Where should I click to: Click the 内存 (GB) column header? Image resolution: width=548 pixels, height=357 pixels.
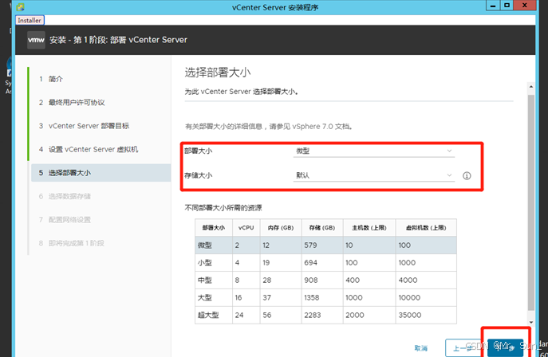[x=281, y=228]
